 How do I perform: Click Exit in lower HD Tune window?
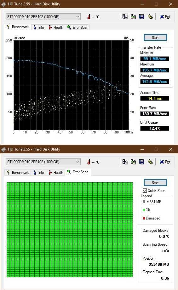point(165,162)
